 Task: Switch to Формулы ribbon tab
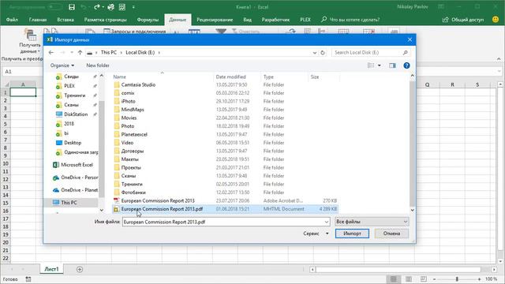click(148, 20)
